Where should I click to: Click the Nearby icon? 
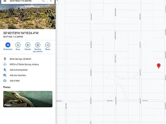[x=28, y=45]
